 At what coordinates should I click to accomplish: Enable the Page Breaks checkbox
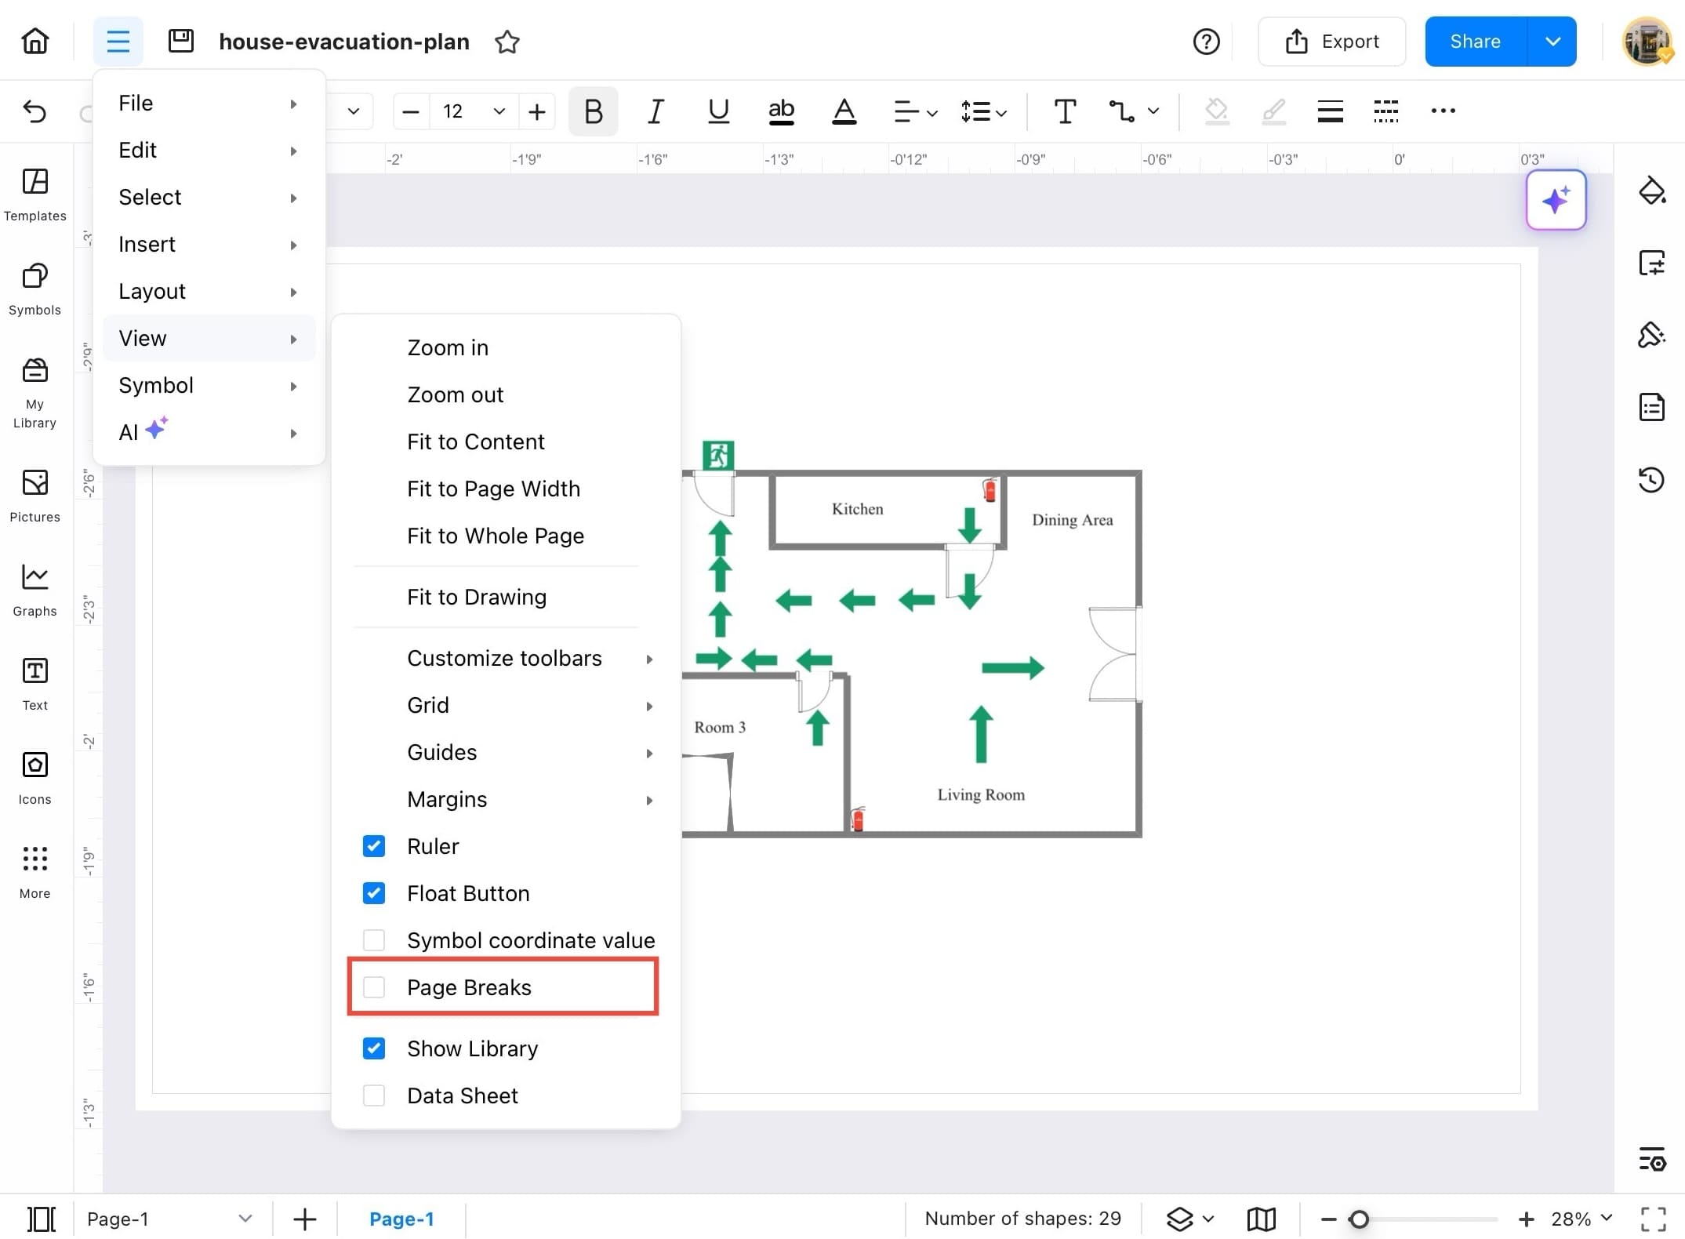click(374, 987)
